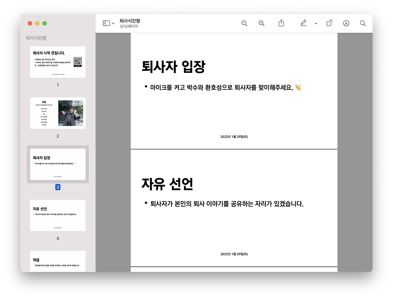Show the Markup toolbar
Viewport: 393px width, 299px height.
(x=346, y=23)
